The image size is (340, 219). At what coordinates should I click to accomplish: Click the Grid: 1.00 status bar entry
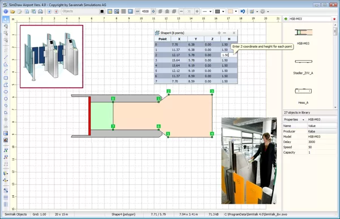click(x=39, y=214)
